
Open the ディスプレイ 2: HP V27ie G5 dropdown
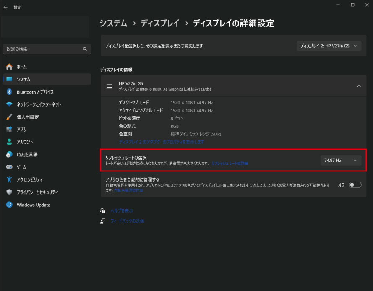click(x=329, y=46)
